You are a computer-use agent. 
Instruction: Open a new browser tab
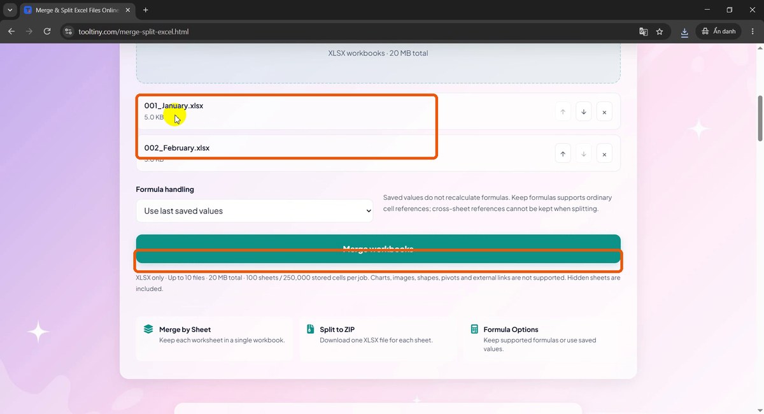146,10
